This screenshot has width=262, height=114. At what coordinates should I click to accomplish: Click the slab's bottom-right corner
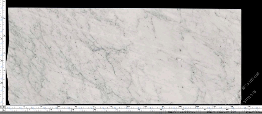coord(240,103)
